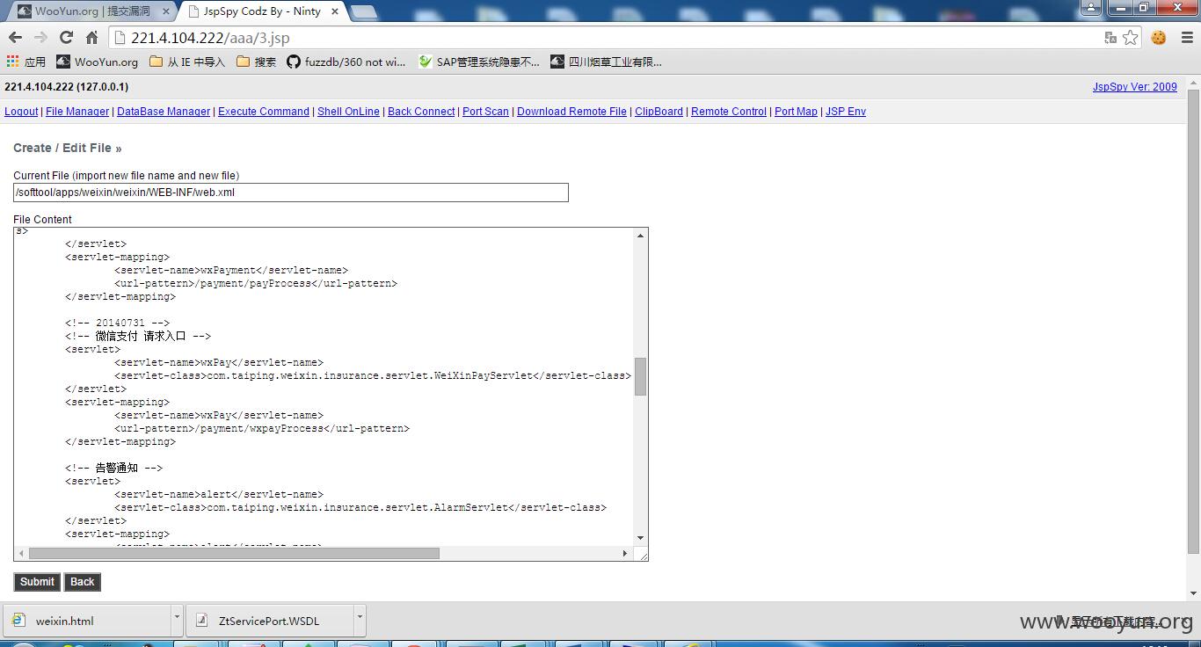
Task: Expand ZtServicePort.WSDL download options arrow
Action: 360,619
